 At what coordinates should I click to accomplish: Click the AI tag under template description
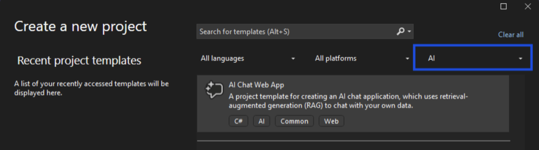(x=261, y=121)
